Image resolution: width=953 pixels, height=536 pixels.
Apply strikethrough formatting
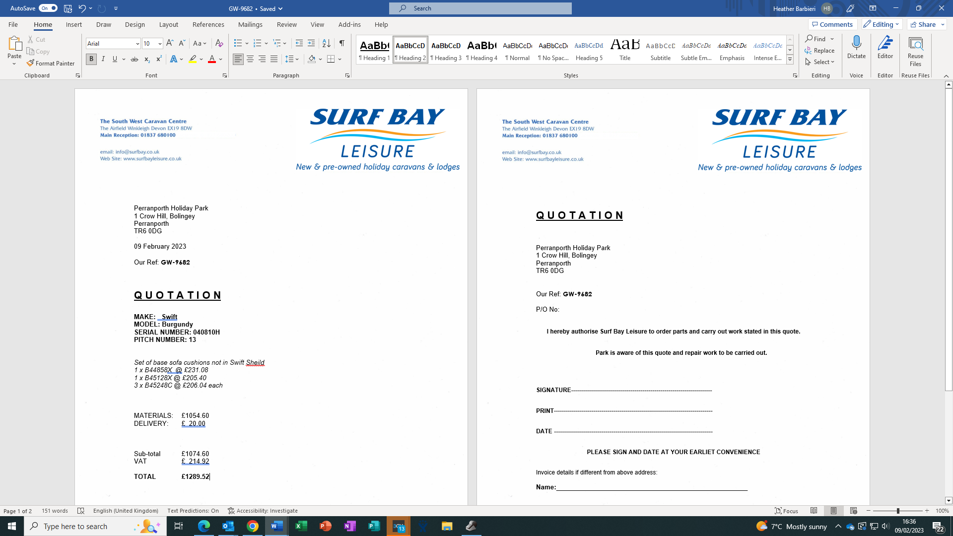[134, 59]
